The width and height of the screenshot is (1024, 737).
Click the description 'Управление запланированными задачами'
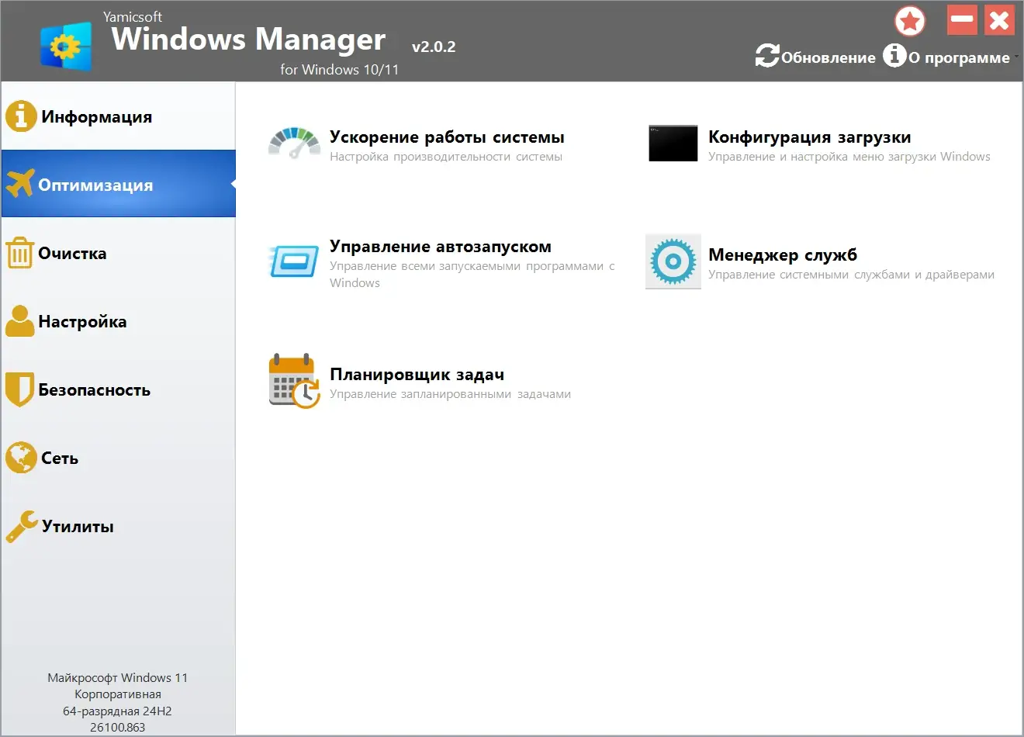[450, 394]
